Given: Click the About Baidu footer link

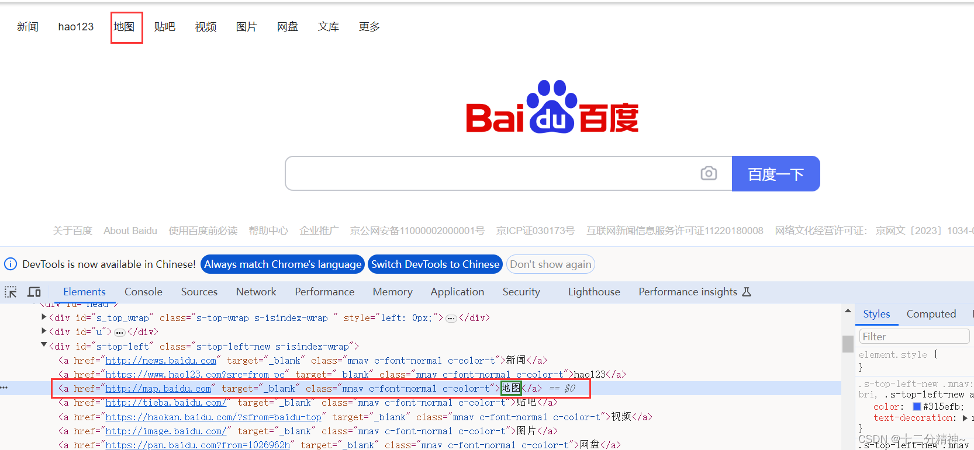Looking at the screenshot, I should 130,231.
